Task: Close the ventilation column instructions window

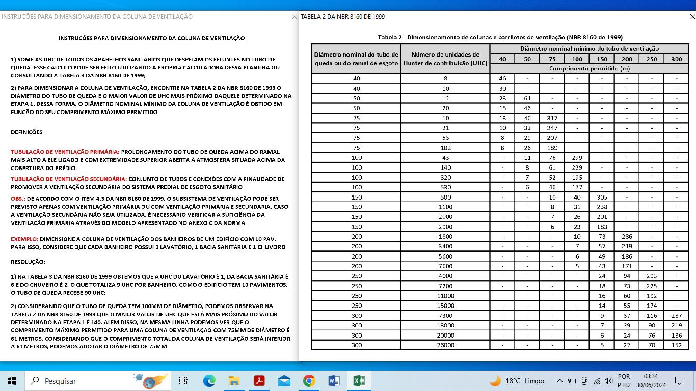Action: (294, 17)
